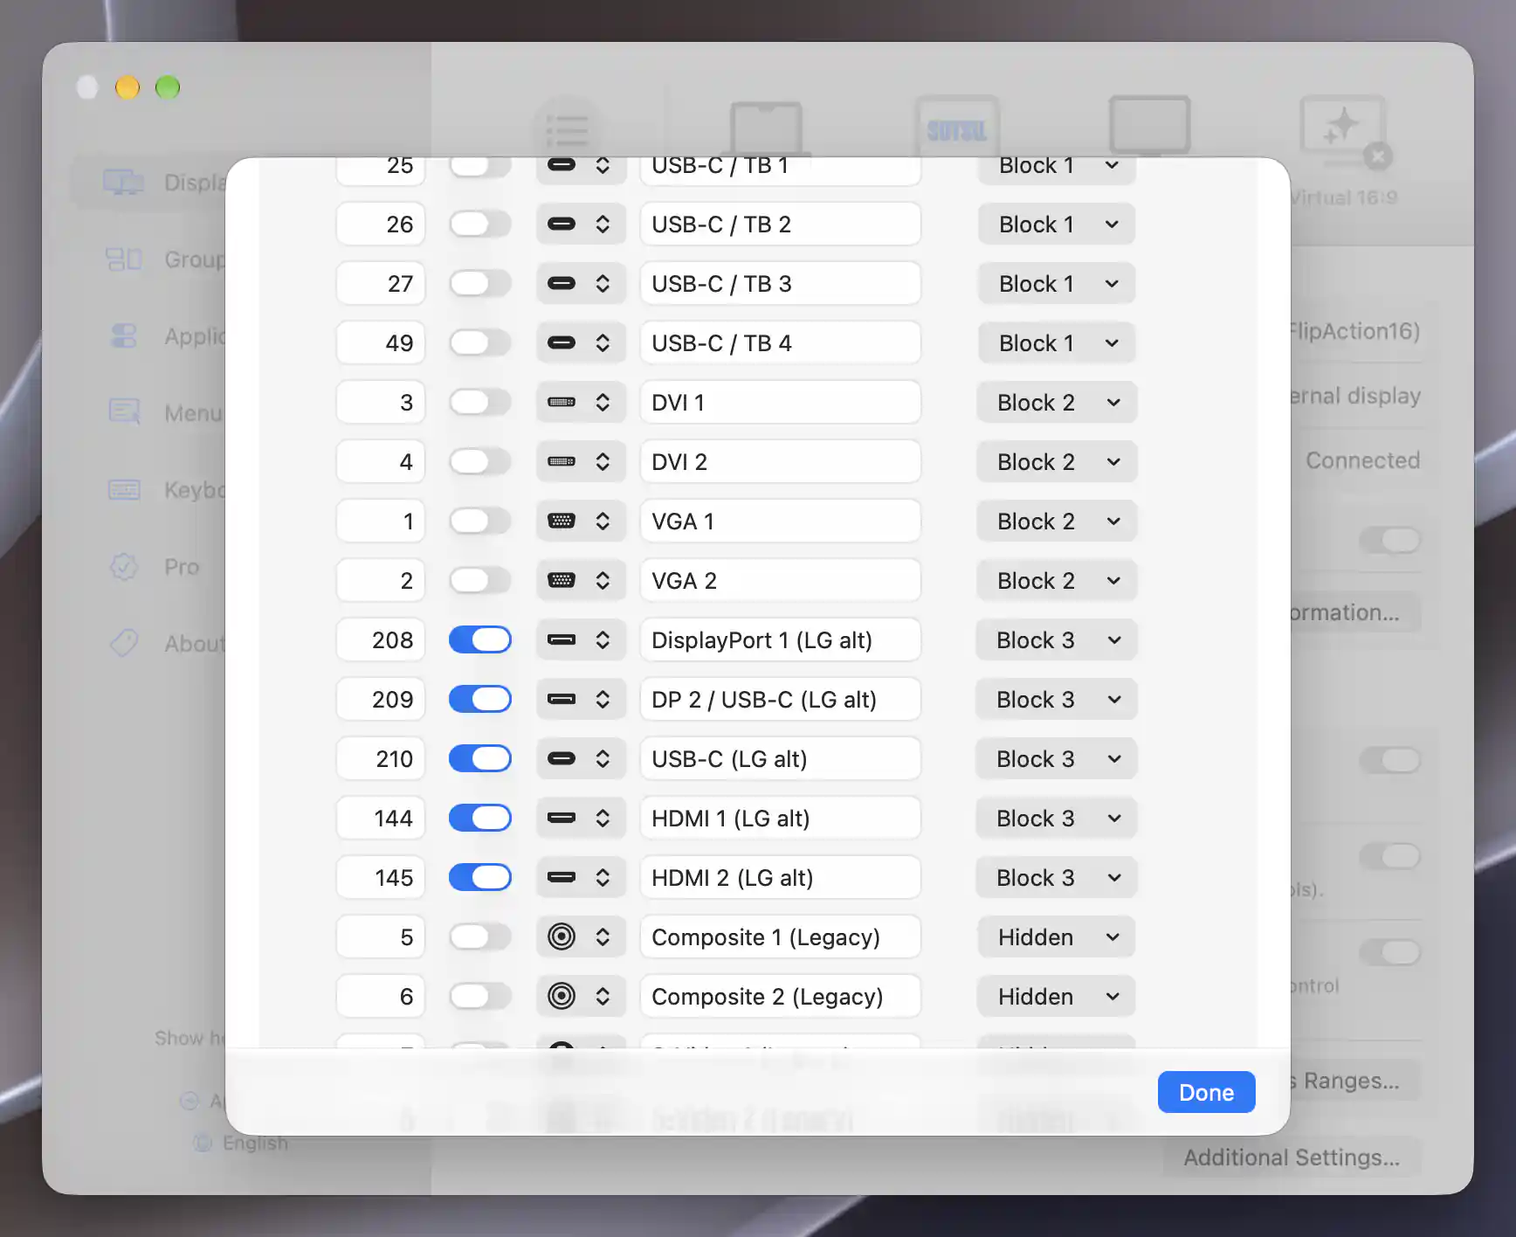This screenshot has width=1516, height=1237.
Task: Click the About tag icon in sidebar
Action: (x=124, y=643)
